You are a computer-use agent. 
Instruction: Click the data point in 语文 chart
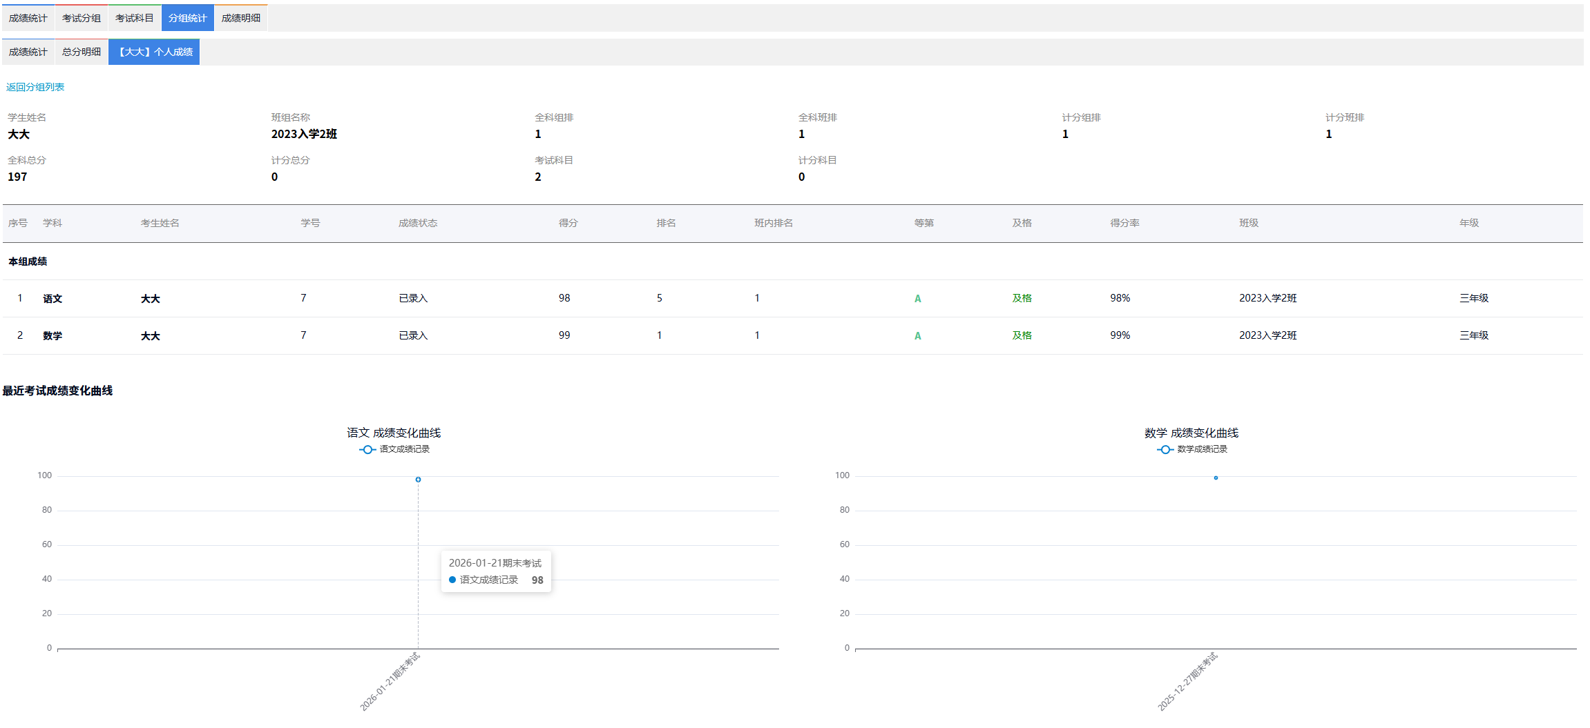tap(418, 480)
